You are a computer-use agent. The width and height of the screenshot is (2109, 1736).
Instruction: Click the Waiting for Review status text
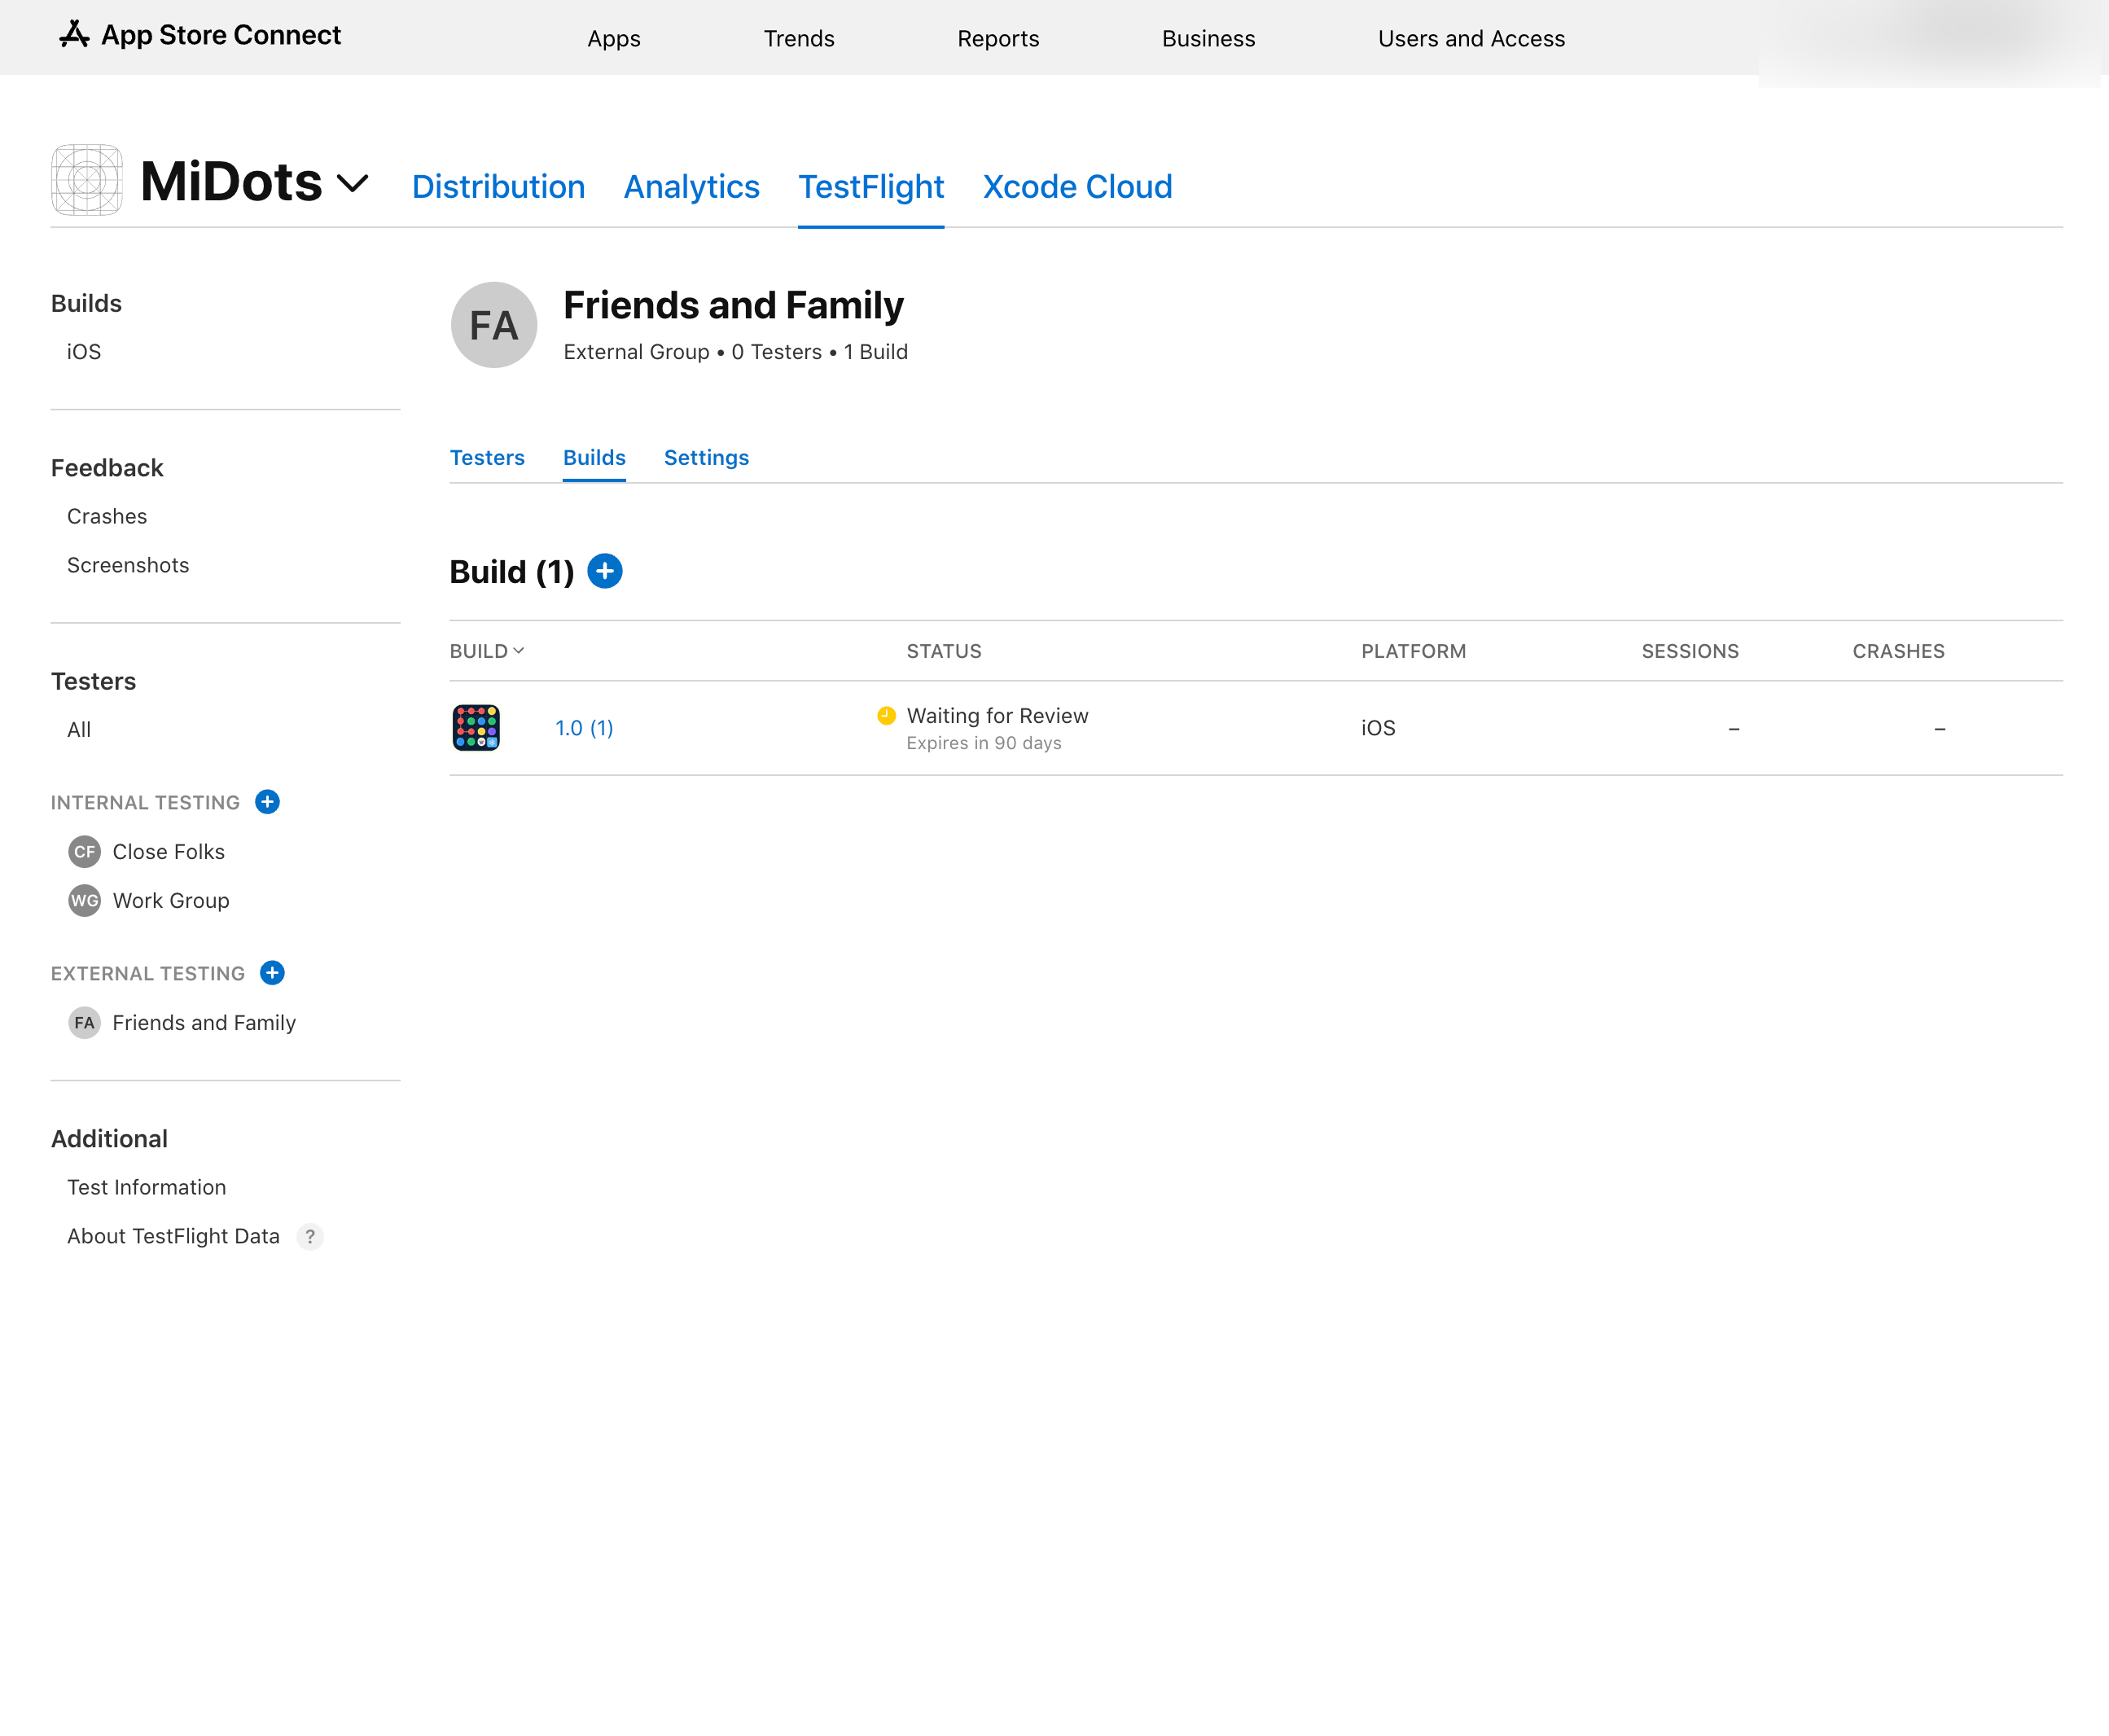[997, 716]
